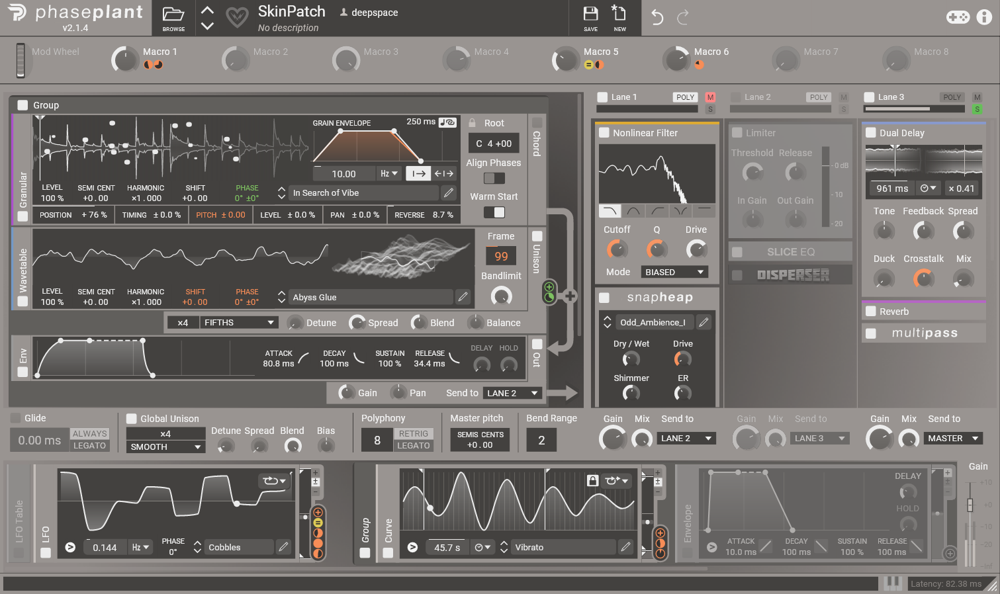Enable the Nonlinear Filter checkbox

click(x=604, y=133)
